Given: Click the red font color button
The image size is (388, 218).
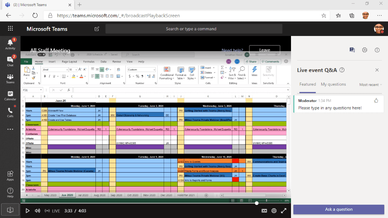Looking at the screenshot, I should [x=81, y=76].
